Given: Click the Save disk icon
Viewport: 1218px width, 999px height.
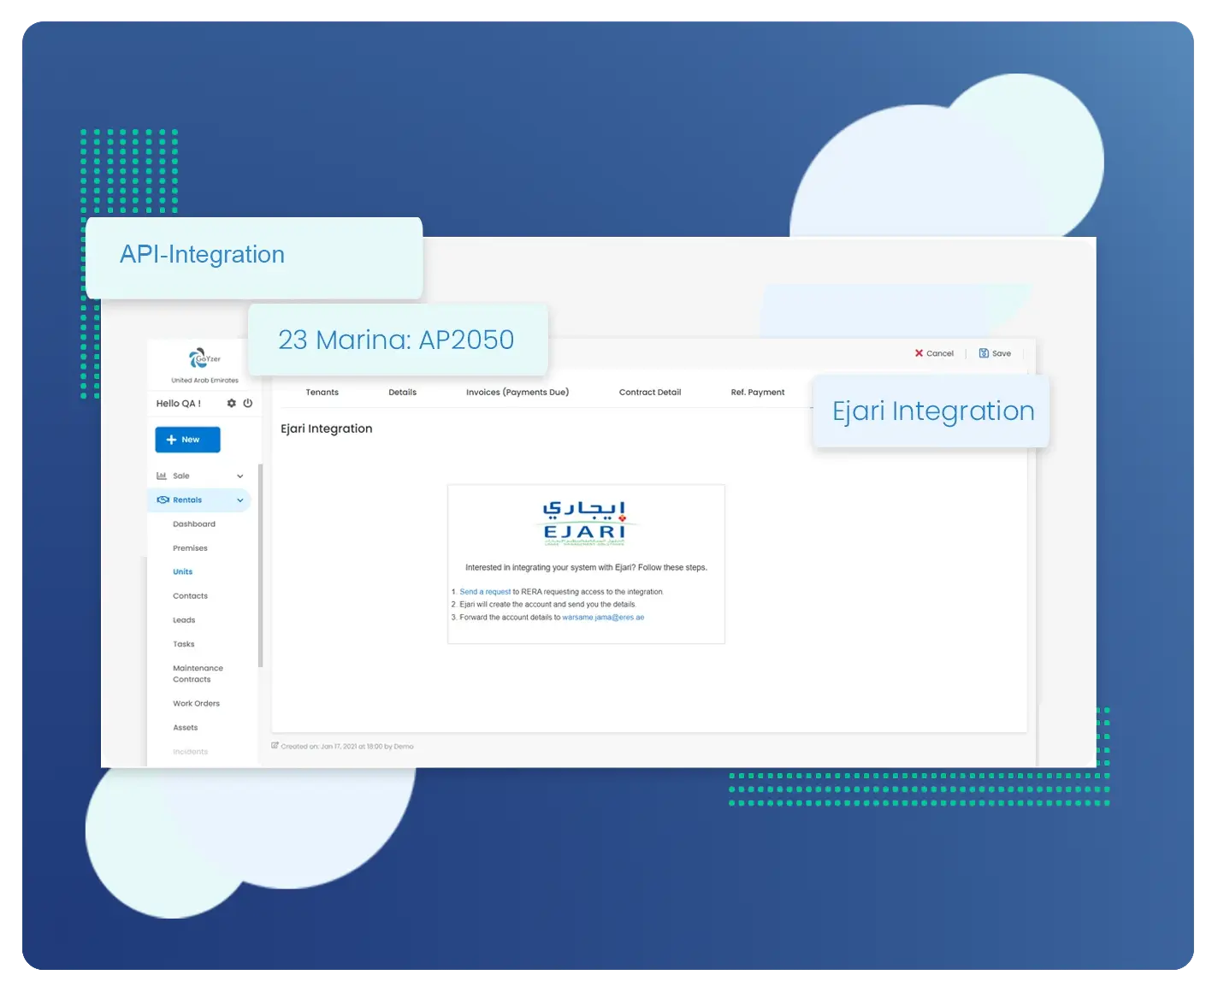Looking at the screenshot, I should 984,353.
